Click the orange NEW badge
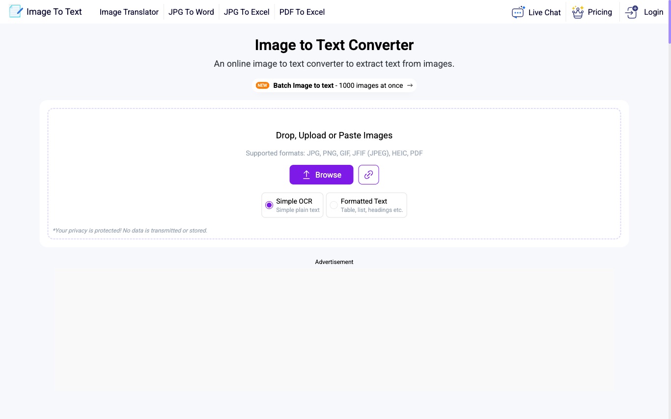The height and width of the screenshot is (419, 671). point(262,85)
